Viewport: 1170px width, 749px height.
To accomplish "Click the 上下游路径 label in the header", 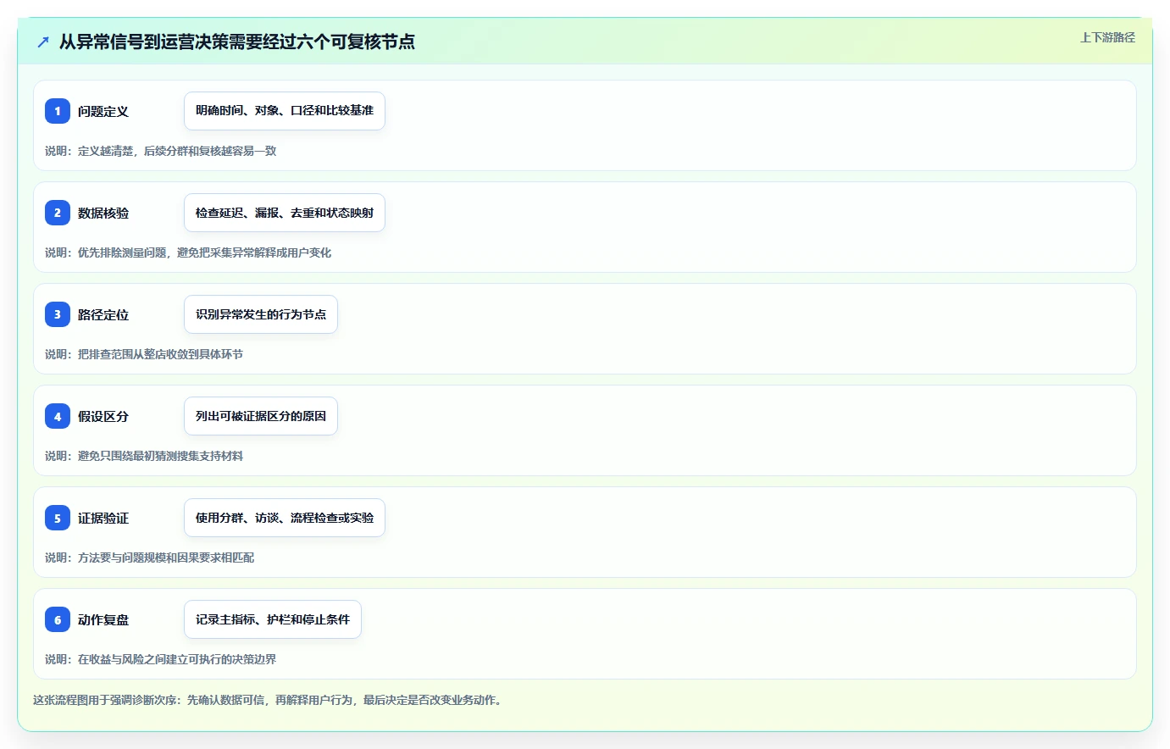I will click(1107, 37).
